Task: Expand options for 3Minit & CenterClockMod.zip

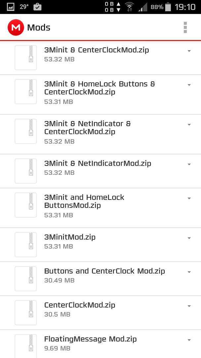Action: click(x=189, y=51)
